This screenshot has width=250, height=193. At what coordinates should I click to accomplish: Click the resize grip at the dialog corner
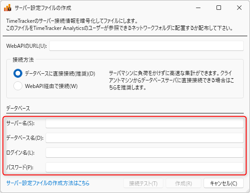tap(247, 190)
